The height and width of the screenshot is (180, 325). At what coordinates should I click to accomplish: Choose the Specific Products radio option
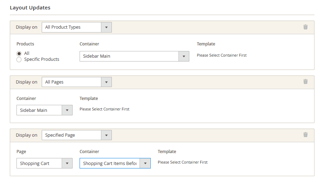(19, 59)
